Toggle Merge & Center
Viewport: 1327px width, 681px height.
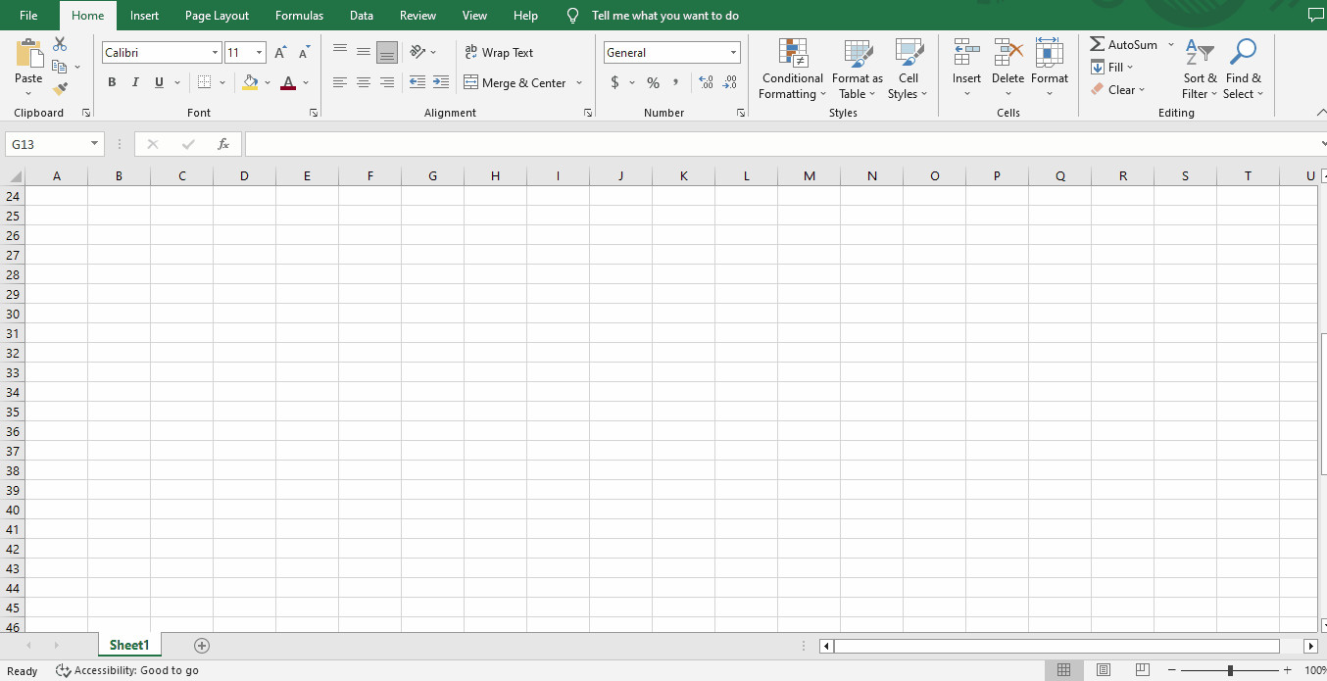click(x=516, y=83)
